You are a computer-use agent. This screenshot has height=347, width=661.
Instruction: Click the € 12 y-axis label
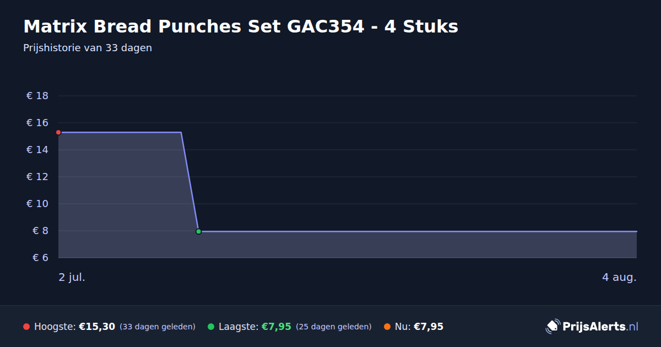point(37,177)
